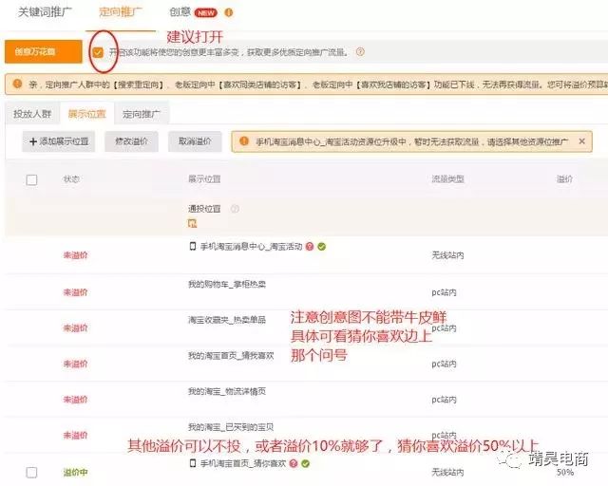The height and width of the screenshot is (486, 608).
Task: Click green check icon after 手机淘宝首页_猜你喜欢
Action: click(x=306, y=463)
